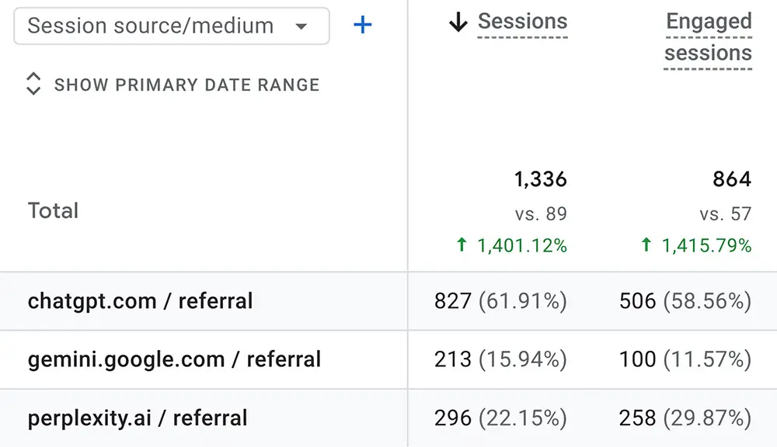
Task: Sort by the Sessions column header
Action: (x=522, y=22)
